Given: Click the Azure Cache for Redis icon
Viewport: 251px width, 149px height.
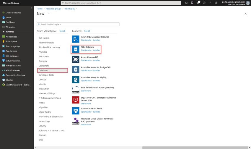Looking at the screenshot, I should tap(76, 111).
